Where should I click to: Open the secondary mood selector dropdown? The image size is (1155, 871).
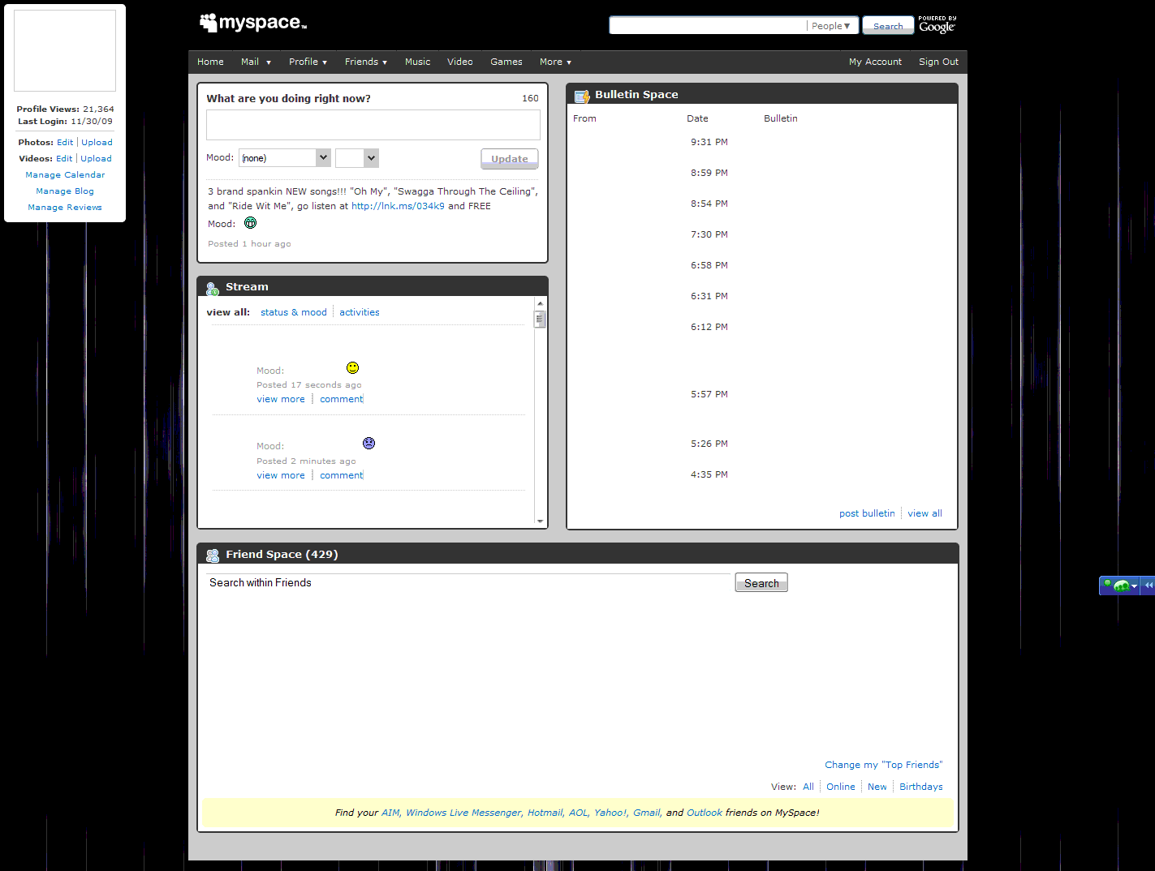click(x=356, y=157)
